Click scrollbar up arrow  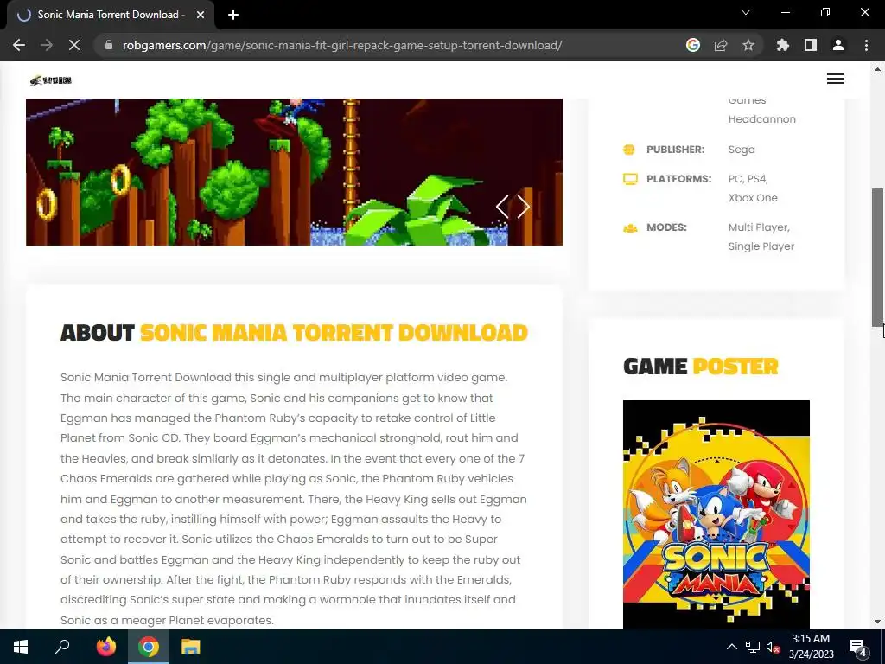877,69
